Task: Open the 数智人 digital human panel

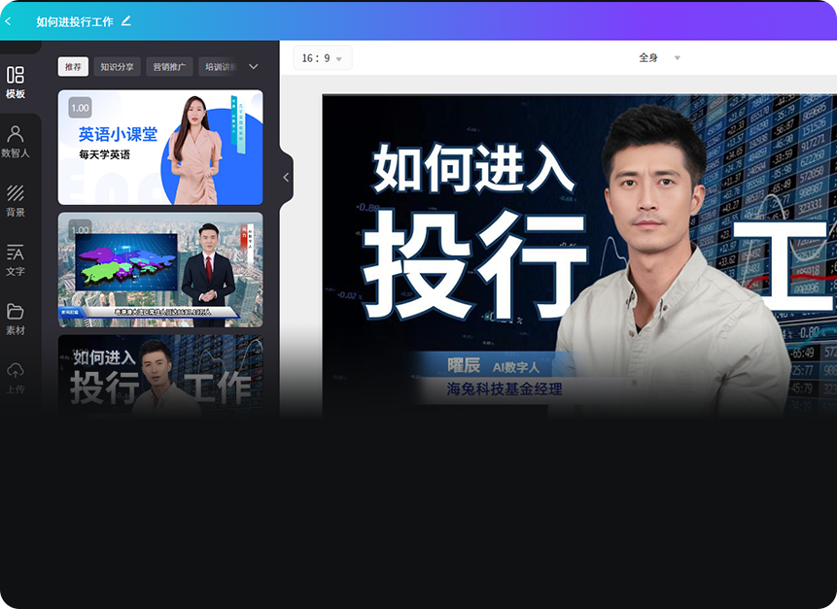Action: click(x=16, y=141)
